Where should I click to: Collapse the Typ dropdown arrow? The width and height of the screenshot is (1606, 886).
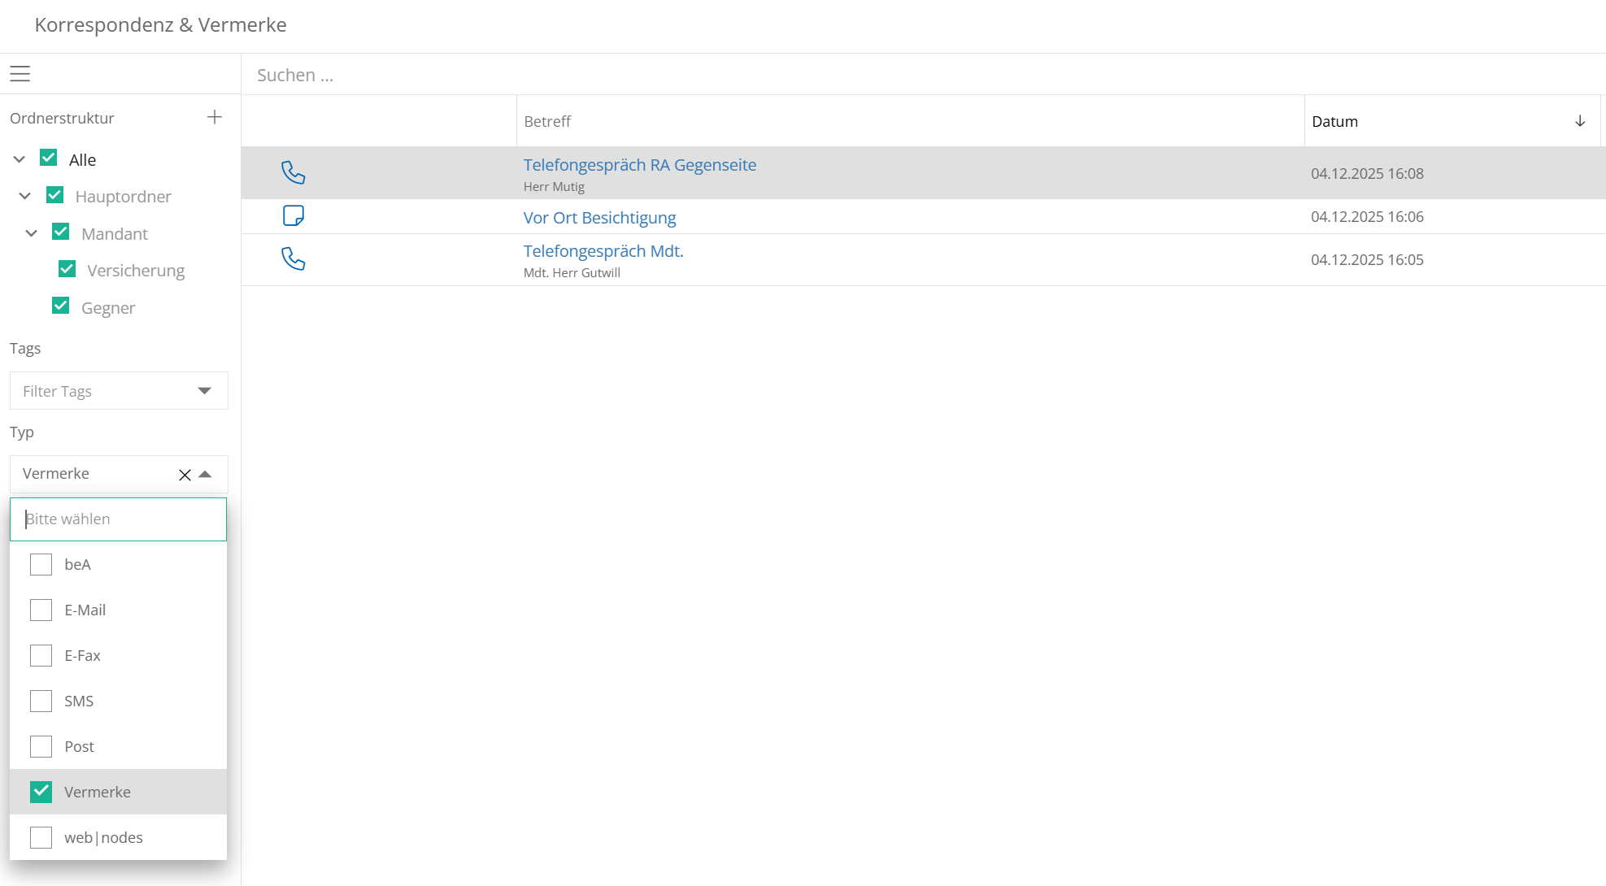point(206,475)
